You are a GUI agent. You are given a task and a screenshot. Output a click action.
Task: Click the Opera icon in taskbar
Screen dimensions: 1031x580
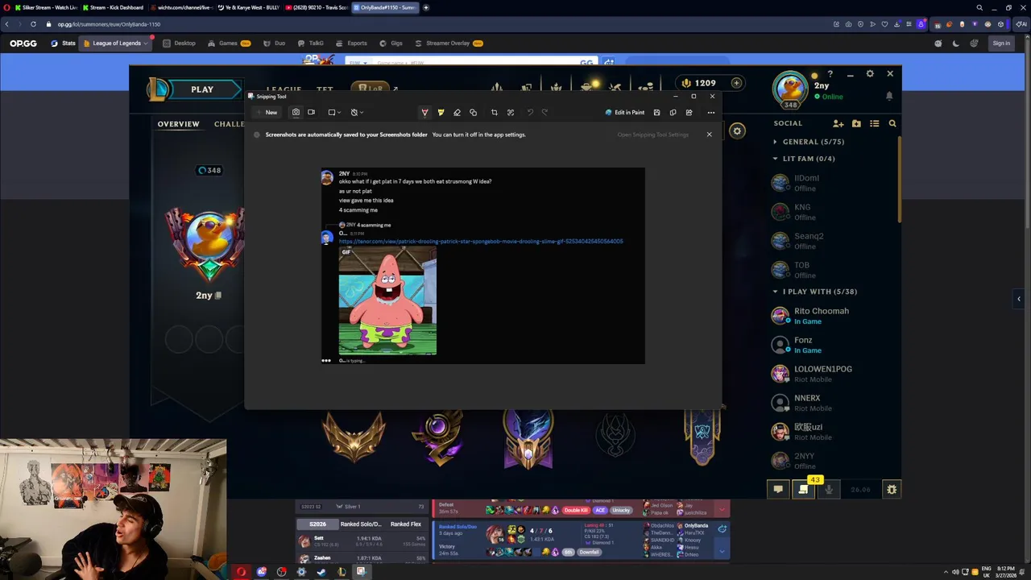pos(241,572)
